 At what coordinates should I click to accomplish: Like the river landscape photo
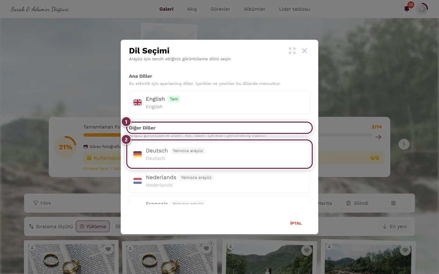pos(405,250)
